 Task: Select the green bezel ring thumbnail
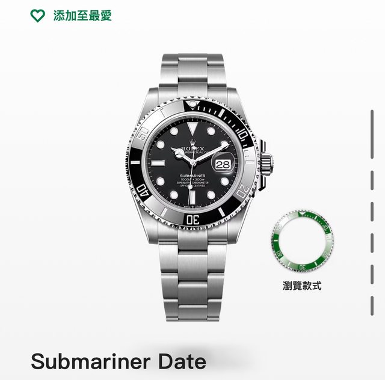(x=302, y=241)
